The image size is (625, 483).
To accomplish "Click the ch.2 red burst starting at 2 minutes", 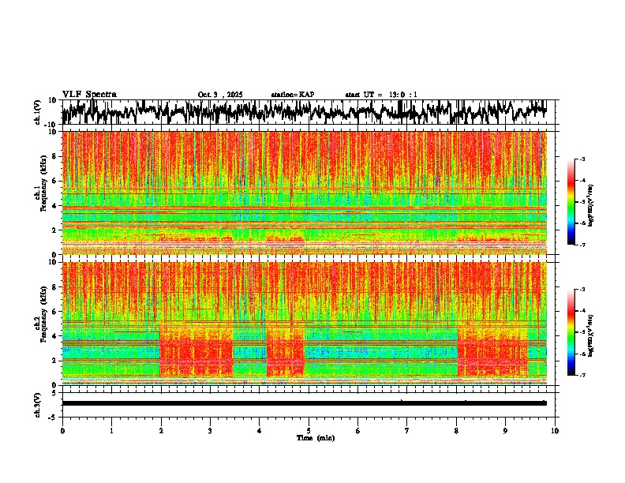I will point(196,353).
